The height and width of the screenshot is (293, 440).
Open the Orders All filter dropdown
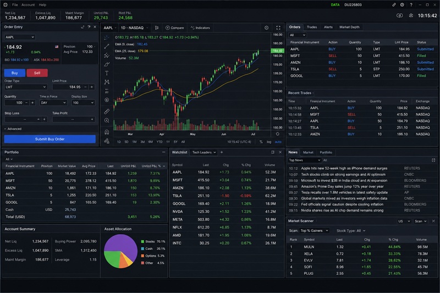297,35
